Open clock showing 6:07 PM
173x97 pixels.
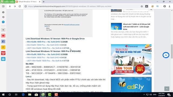point(161,95)
